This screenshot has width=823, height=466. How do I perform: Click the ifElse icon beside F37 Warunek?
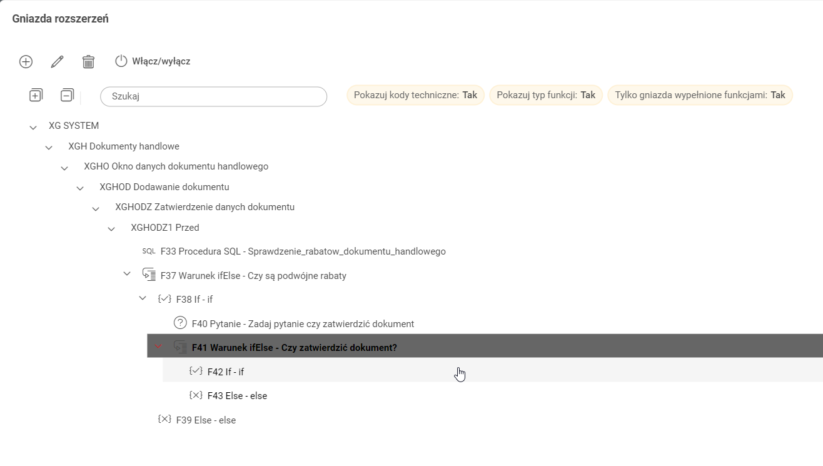(x=149, y=275)
